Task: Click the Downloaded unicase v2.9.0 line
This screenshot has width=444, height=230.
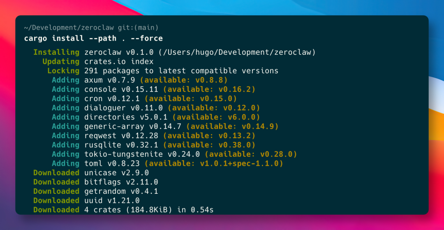Action: click(91, 173)
